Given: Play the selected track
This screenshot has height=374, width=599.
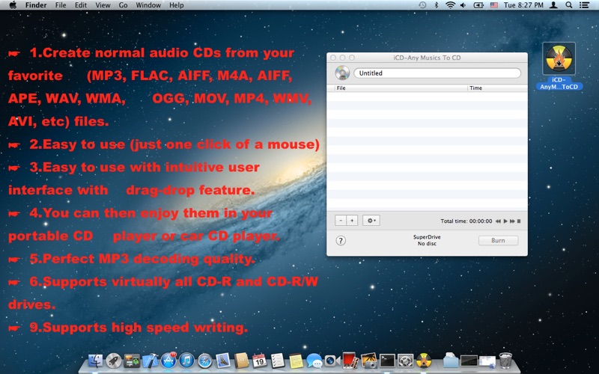Looking at the screenshot, I should 505,221.
